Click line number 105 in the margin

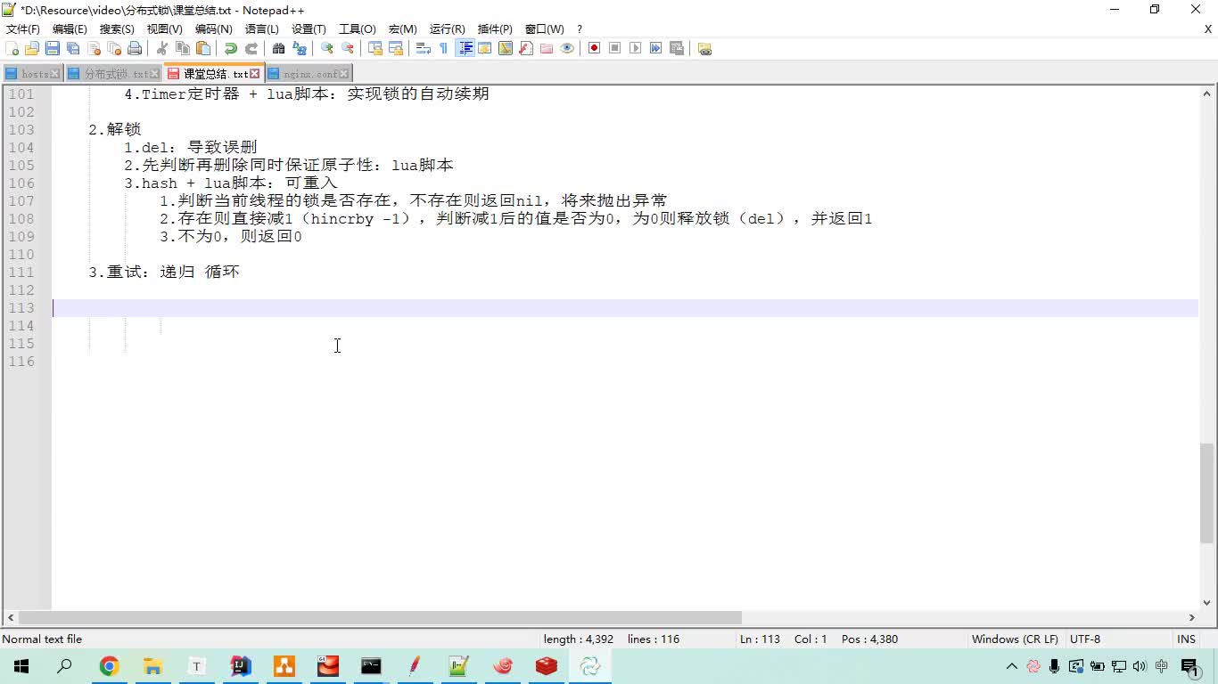click(x=21, y=165)
